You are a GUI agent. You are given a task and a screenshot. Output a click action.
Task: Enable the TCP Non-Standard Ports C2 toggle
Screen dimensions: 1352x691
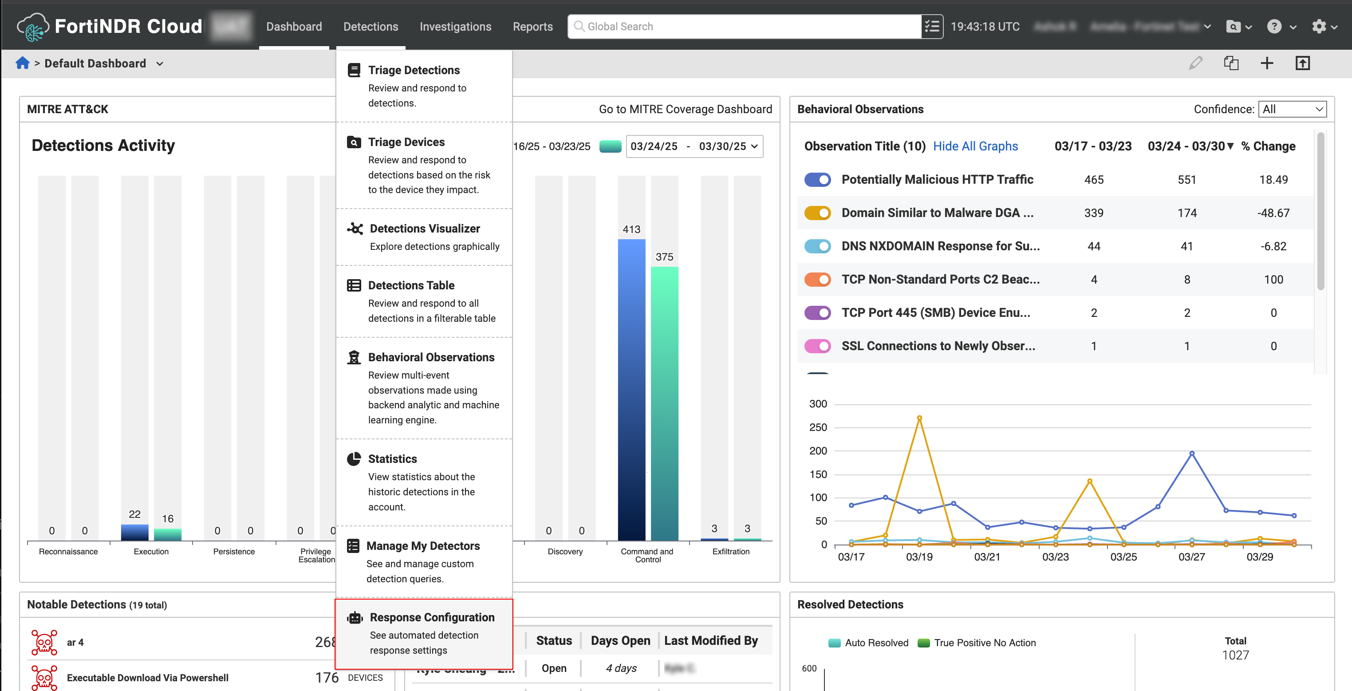pyautogui.click(x=817, y=279)
